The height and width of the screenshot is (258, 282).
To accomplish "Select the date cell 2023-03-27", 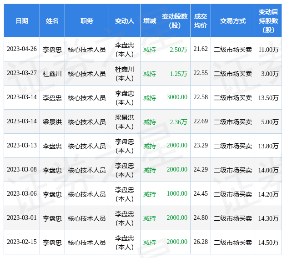I will tap(22, 73).
